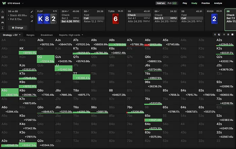
Task: Select Raise 12.2 (50%) in BB flop panel
Action: coord(93,21)
